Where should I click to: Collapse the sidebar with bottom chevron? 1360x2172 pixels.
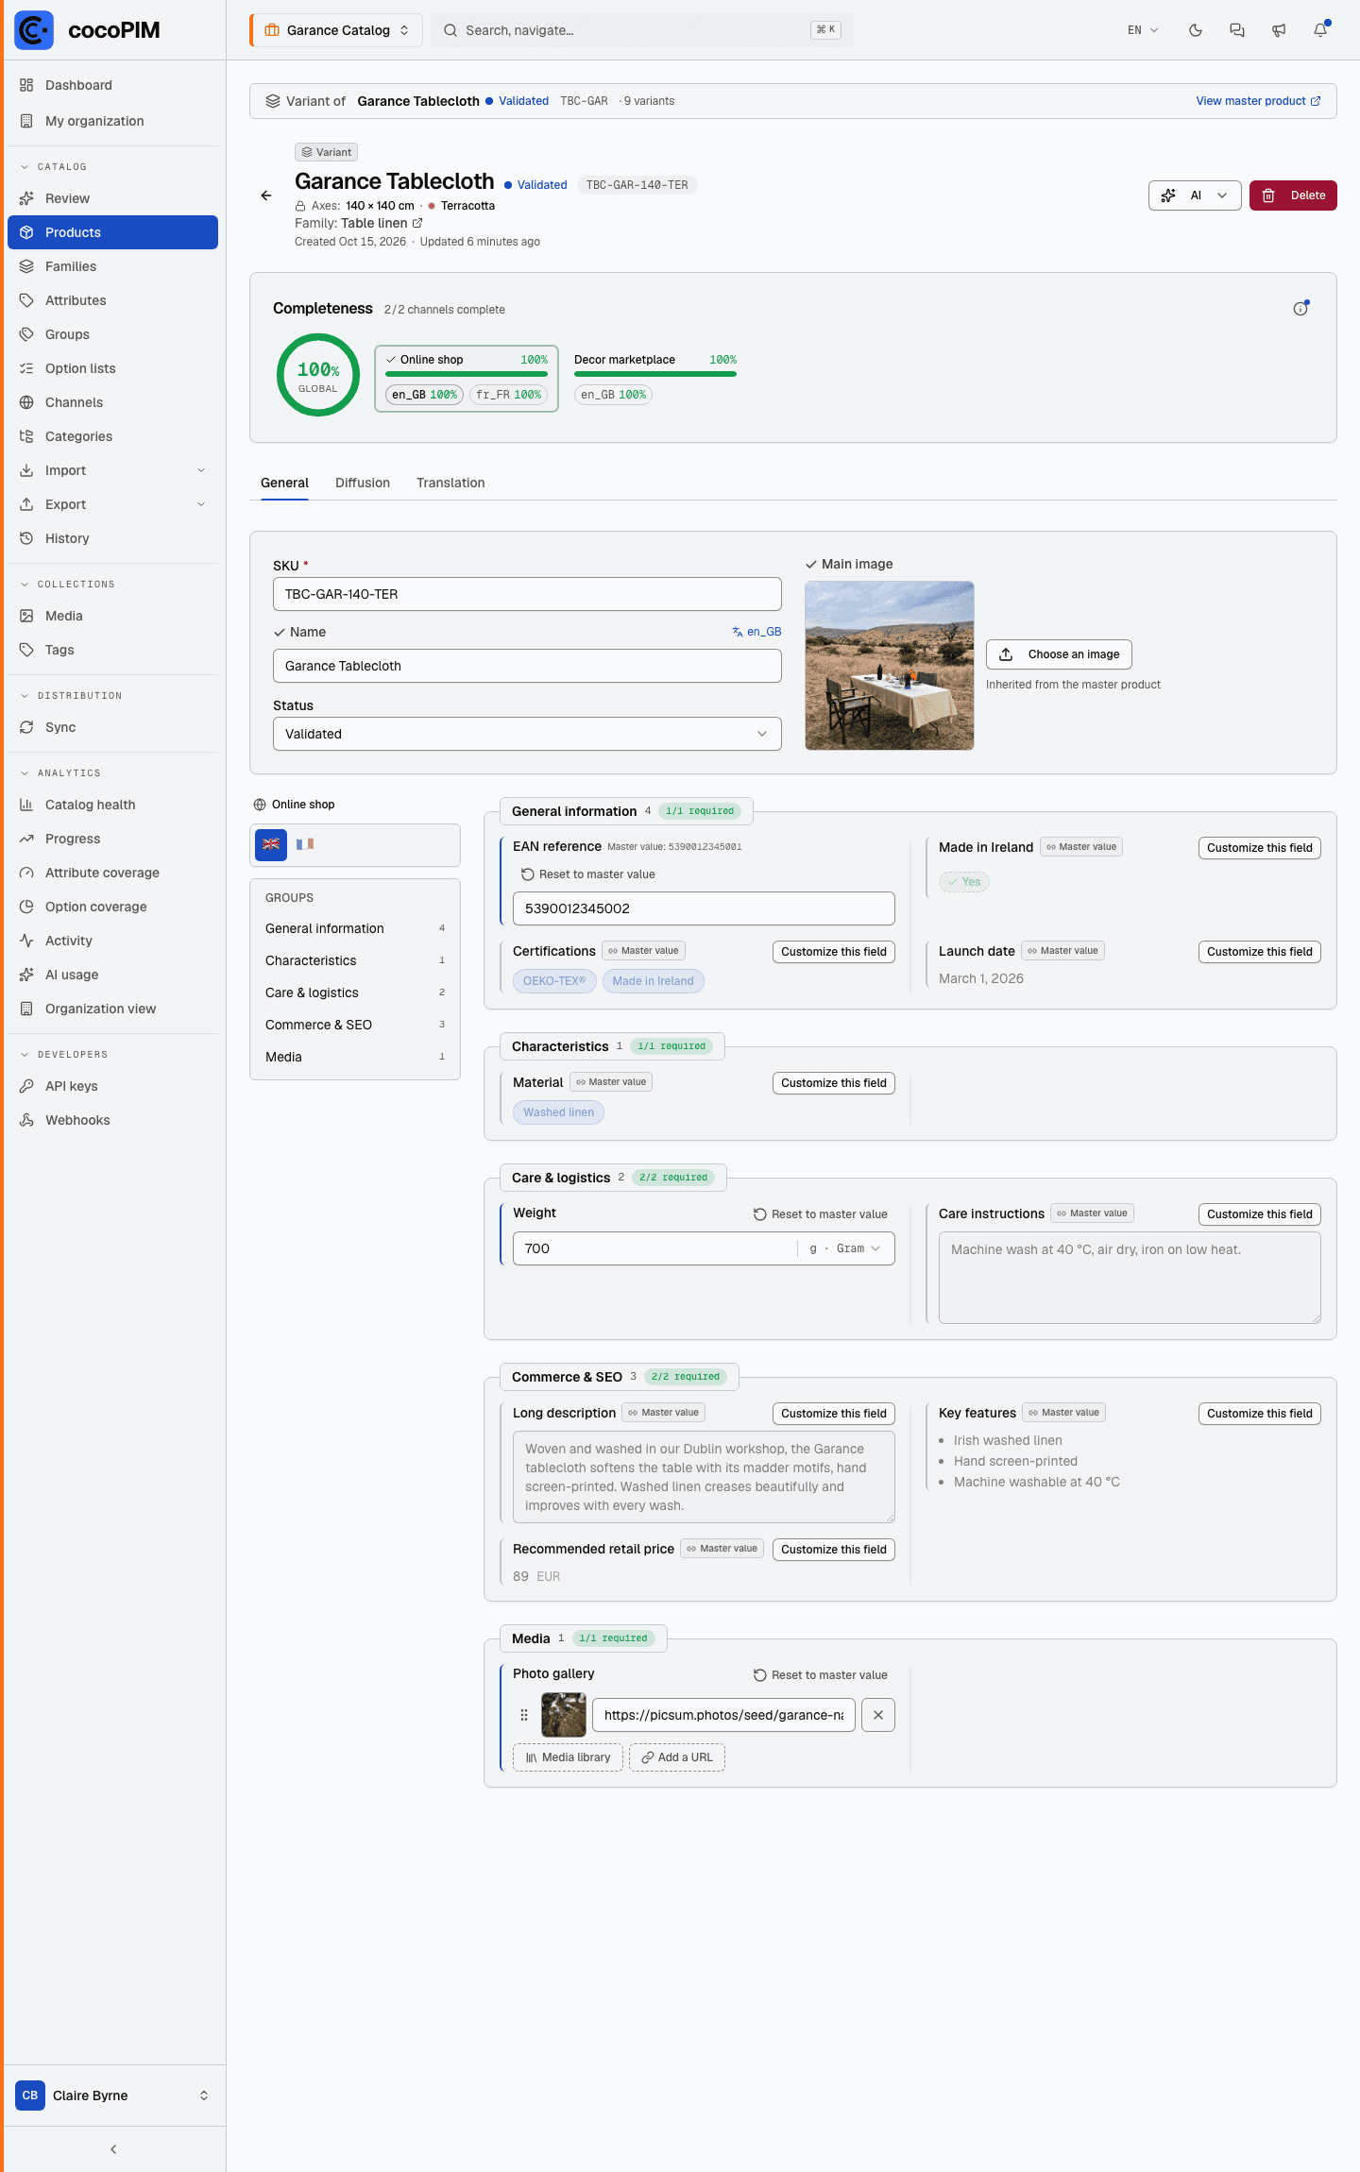click(113, 2149)
